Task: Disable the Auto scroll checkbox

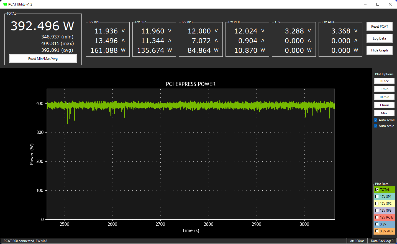Action: [x=376, y=120]
